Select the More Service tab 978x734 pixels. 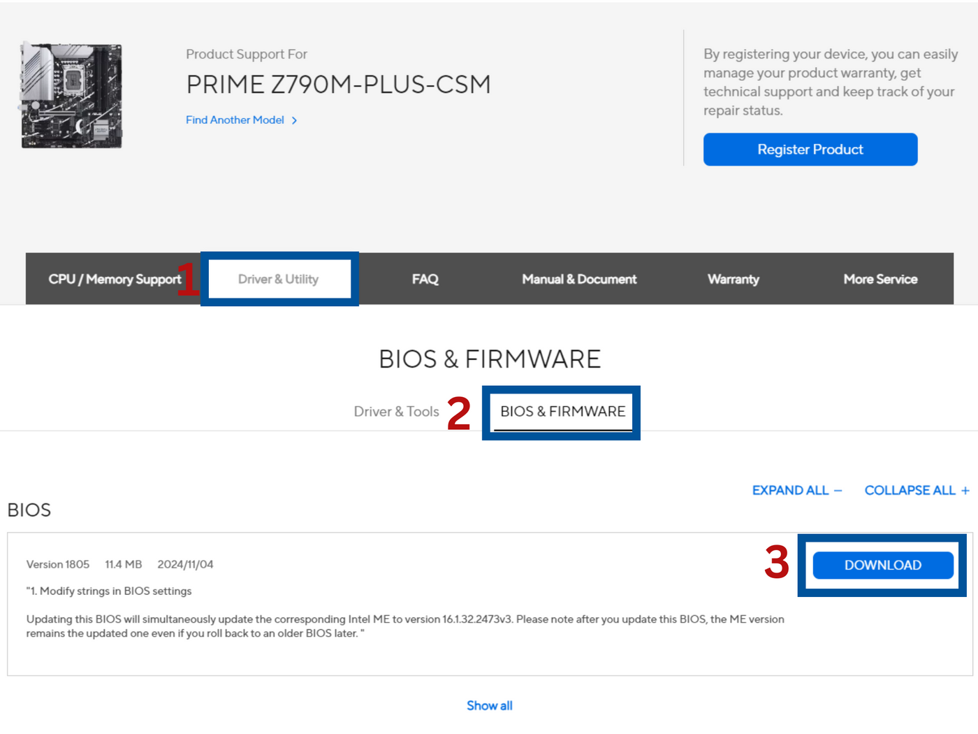(880, 279)
